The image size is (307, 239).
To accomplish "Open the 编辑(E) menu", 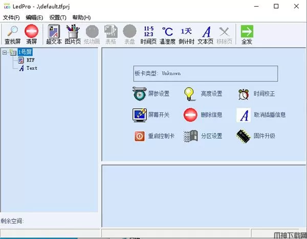I will [x=34, y=17].
